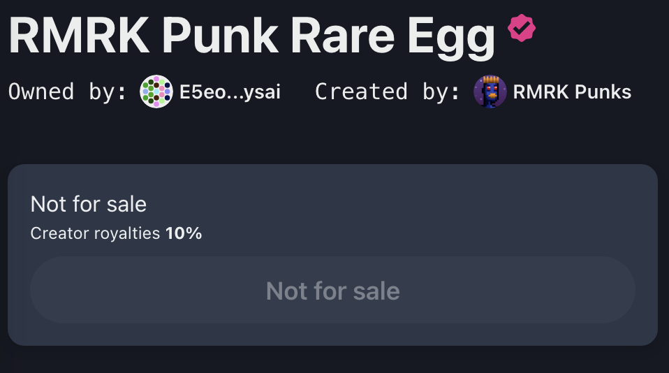Click the 'Created by:' label
669x373 pixels.
click(388, 92)
